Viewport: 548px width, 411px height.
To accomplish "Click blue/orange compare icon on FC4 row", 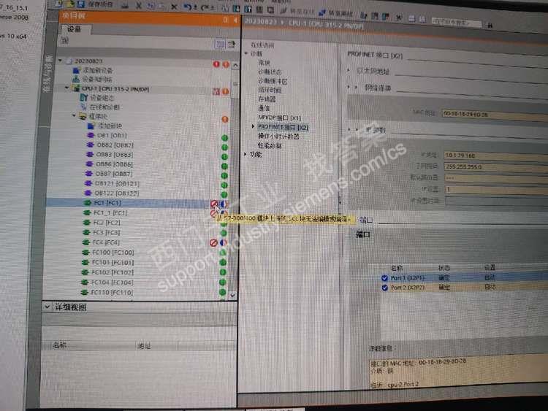I will 224,242.
